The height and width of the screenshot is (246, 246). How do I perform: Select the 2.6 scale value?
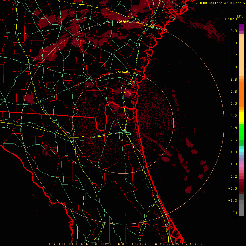[234, 140]
